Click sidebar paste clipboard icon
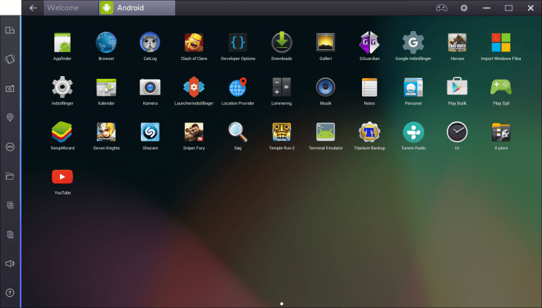The height and width of the screenshot is (308, 542). coord(10,235)
